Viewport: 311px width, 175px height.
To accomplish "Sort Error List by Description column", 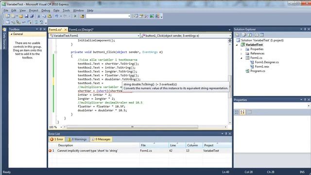I will (66, 145).
